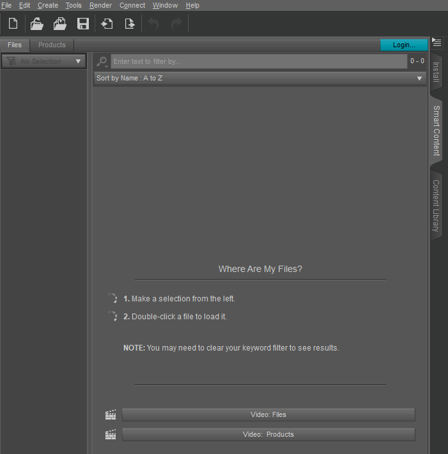
Task: Click the clapperboard icon beside Video: Products
Action: coord(111,434)
